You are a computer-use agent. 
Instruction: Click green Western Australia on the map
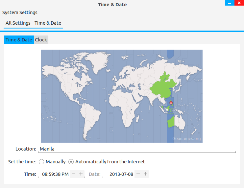coord(171,123)
